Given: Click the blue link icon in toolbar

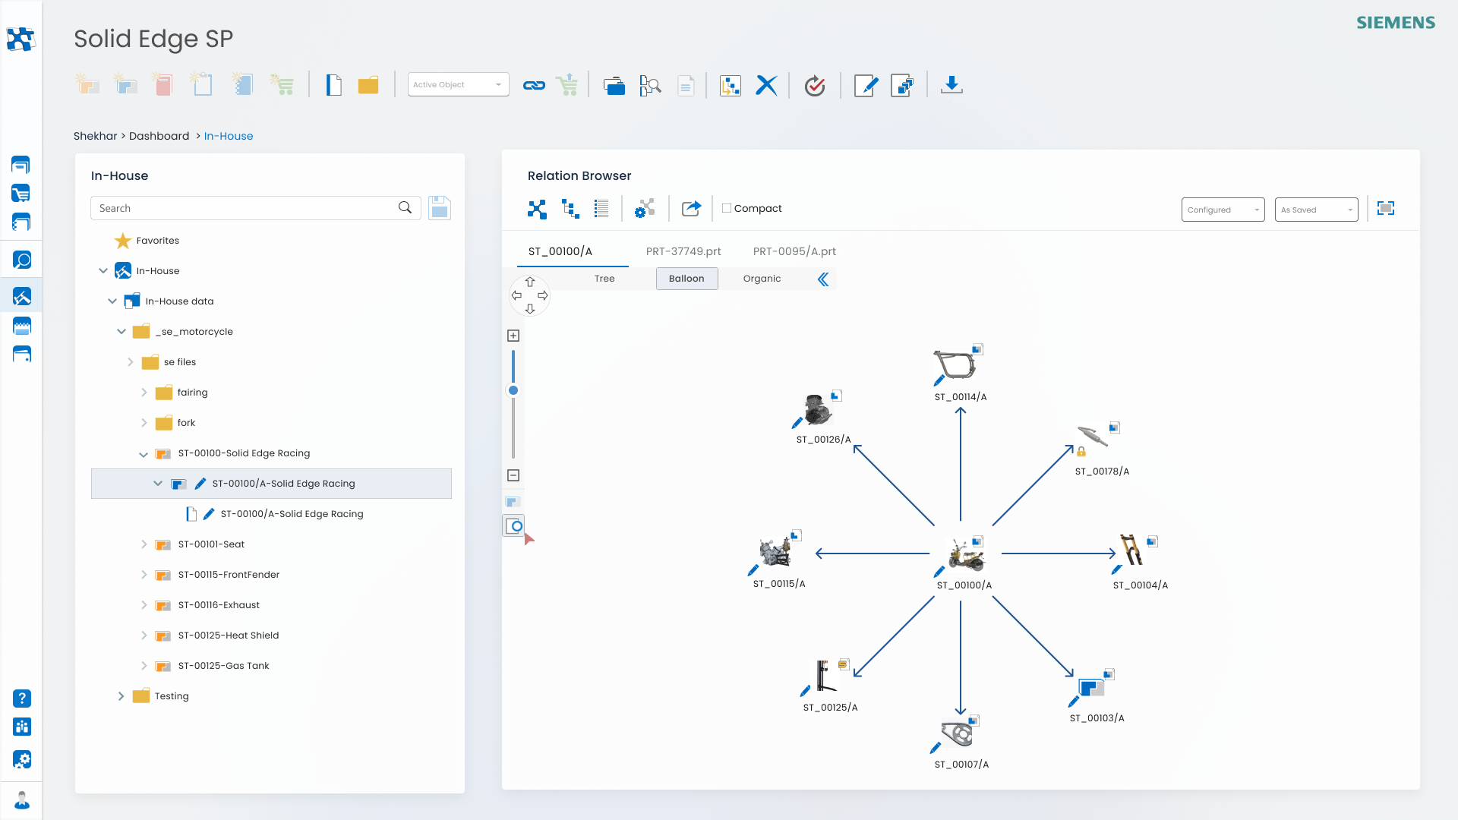Looking at the screenshot, I should click(x=534, y=85).
